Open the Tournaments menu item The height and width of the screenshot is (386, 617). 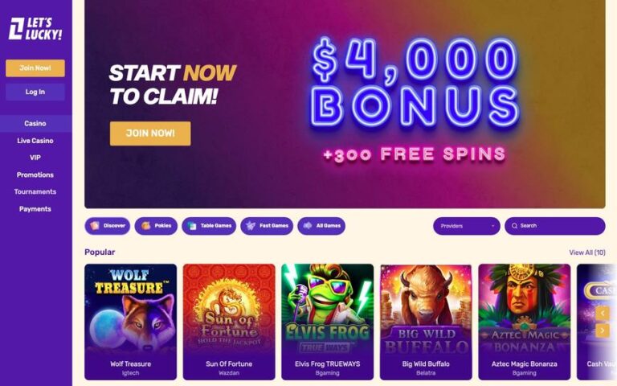click(35, 192)
